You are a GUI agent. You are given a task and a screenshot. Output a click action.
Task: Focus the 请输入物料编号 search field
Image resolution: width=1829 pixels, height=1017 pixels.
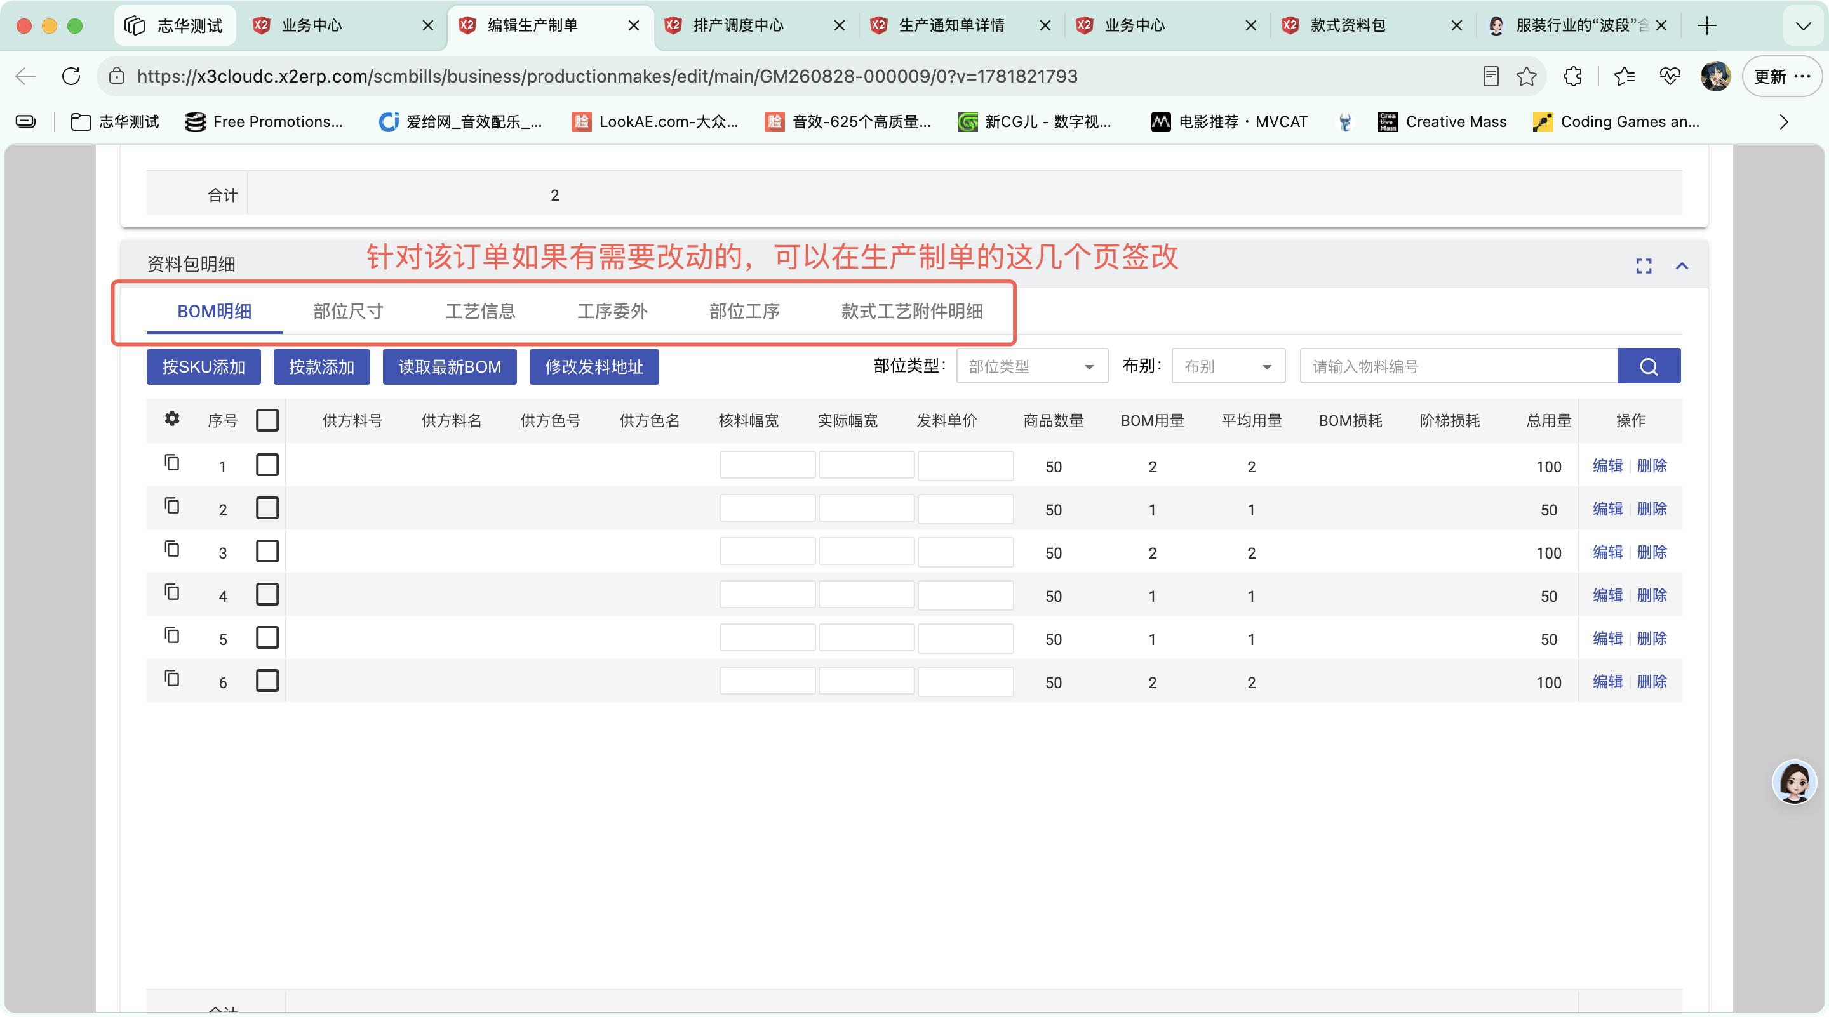pos(1458,366)
